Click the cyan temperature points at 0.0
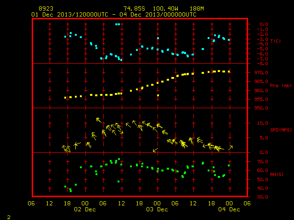This screenshot has width=294, height=220. [x=118, y=24]
